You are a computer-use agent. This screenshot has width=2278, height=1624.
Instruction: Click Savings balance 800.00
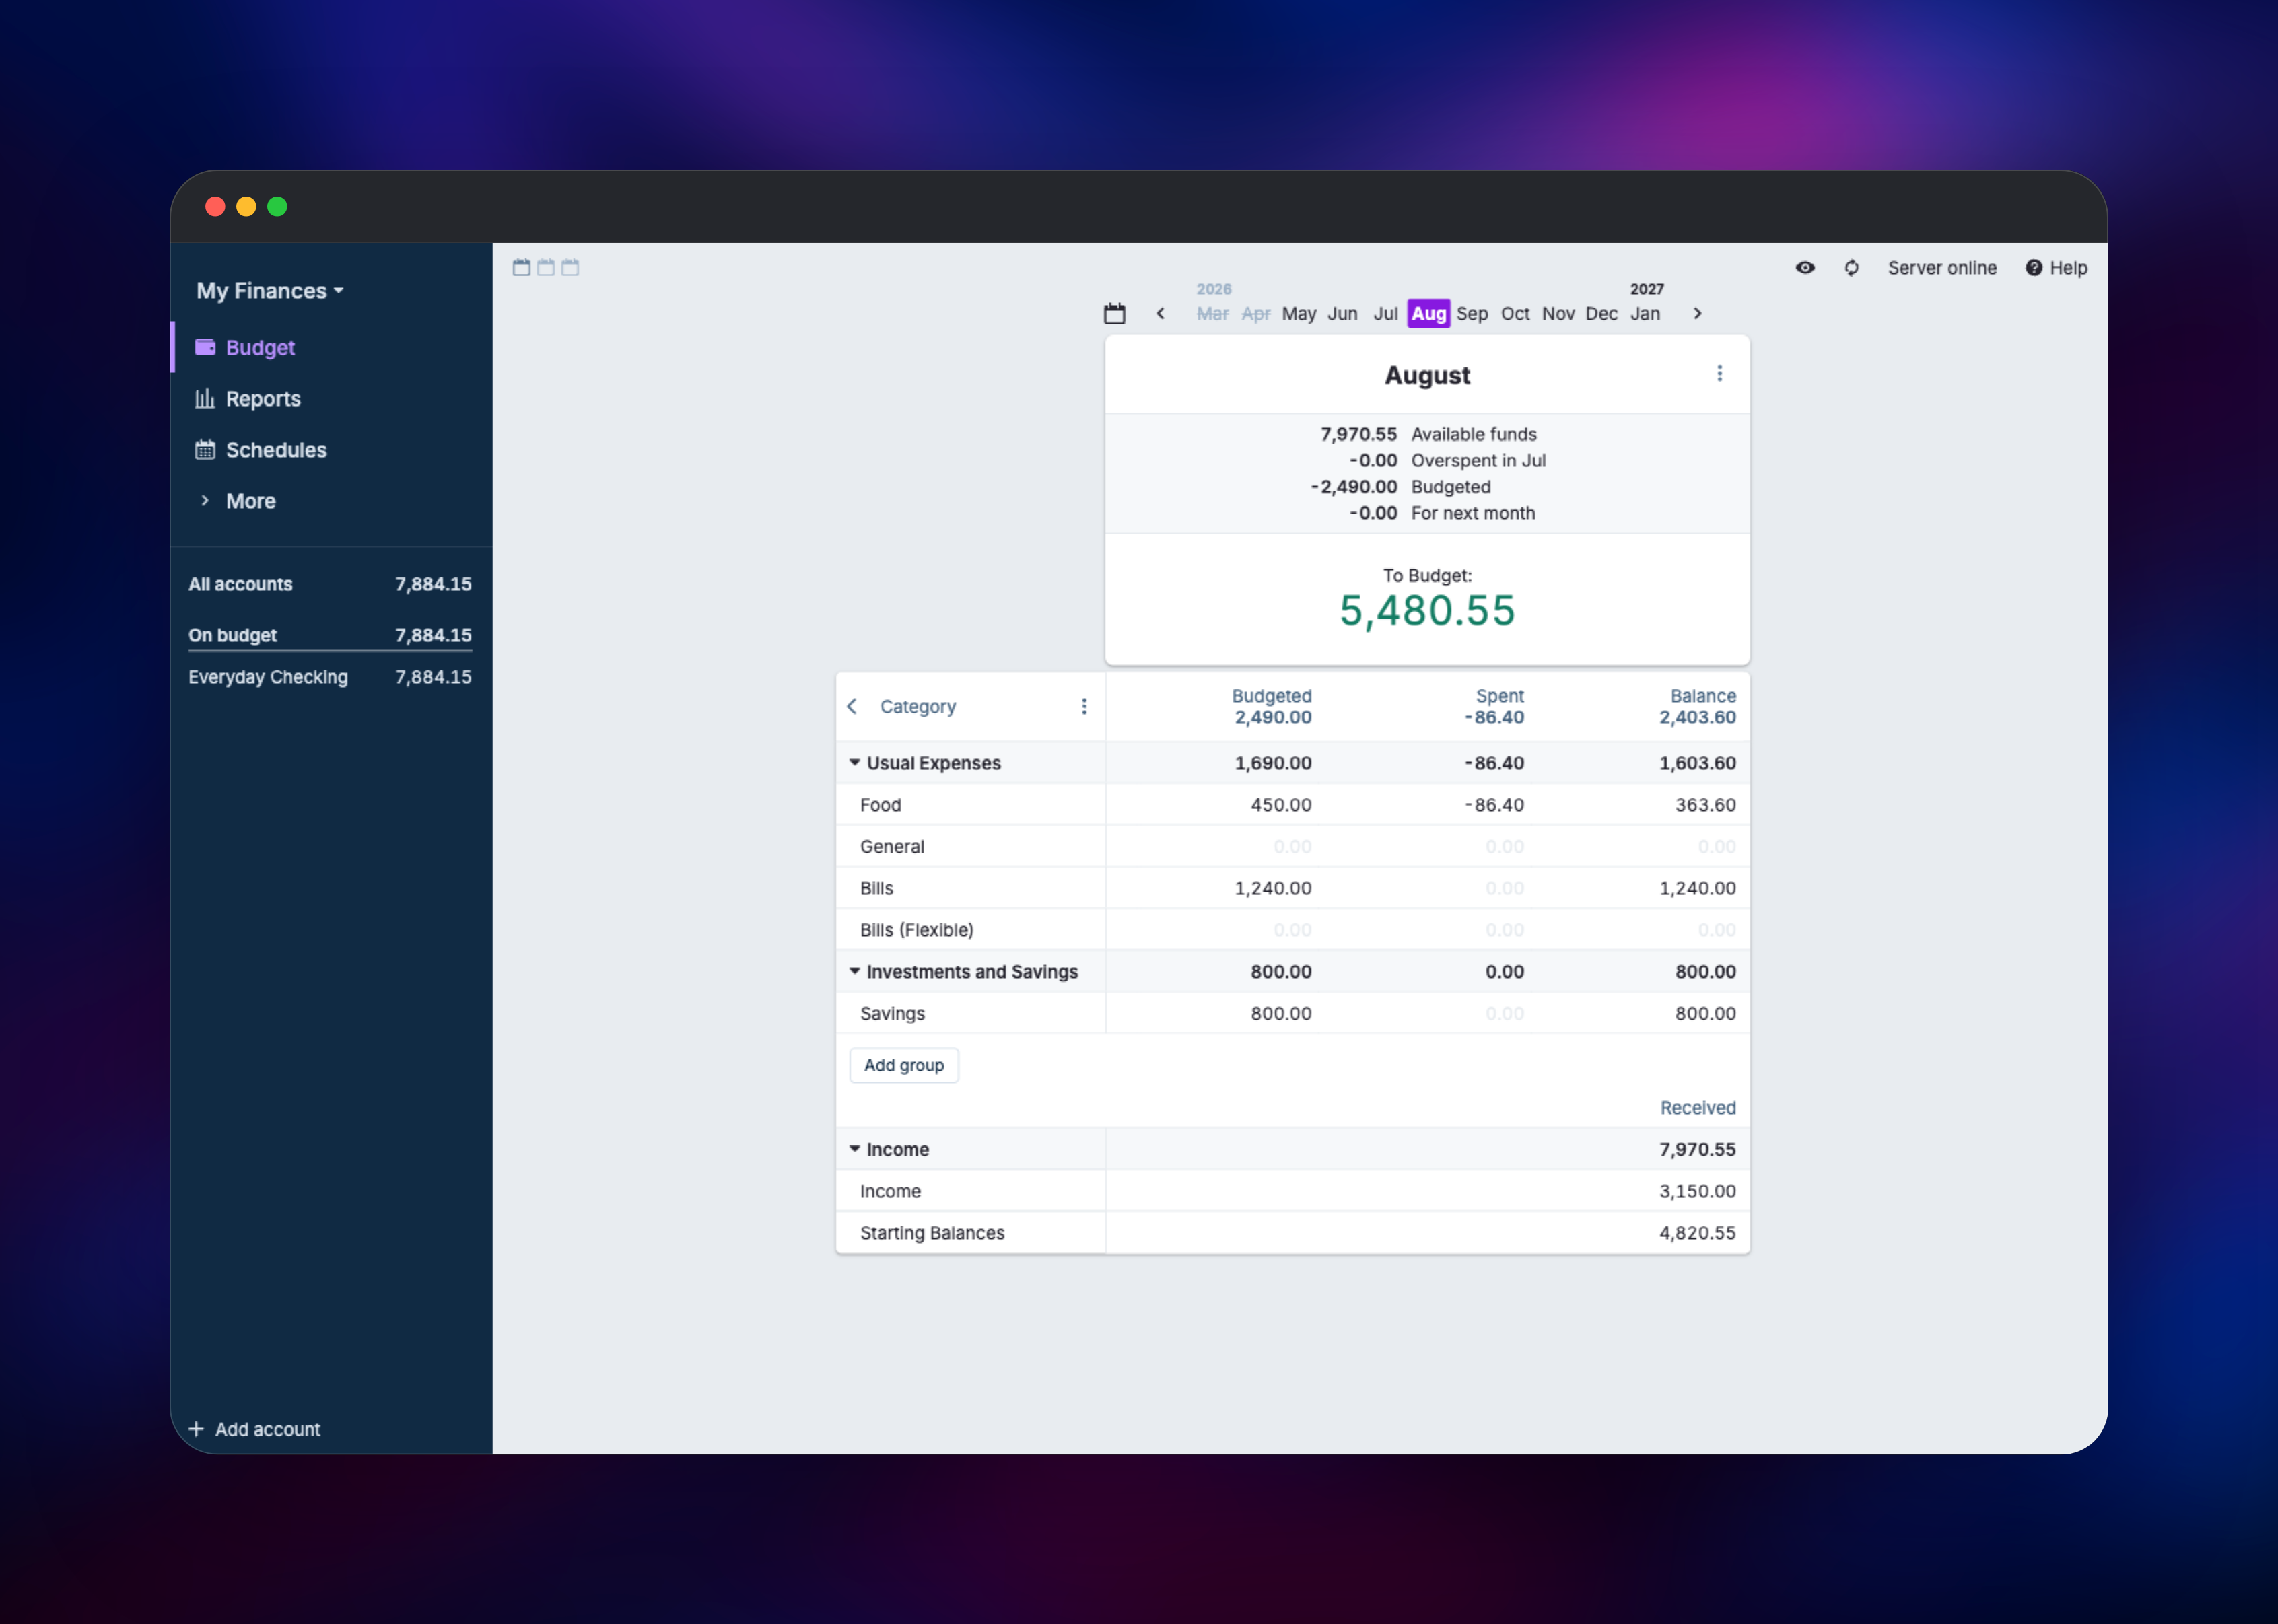coord(1705,1013)
